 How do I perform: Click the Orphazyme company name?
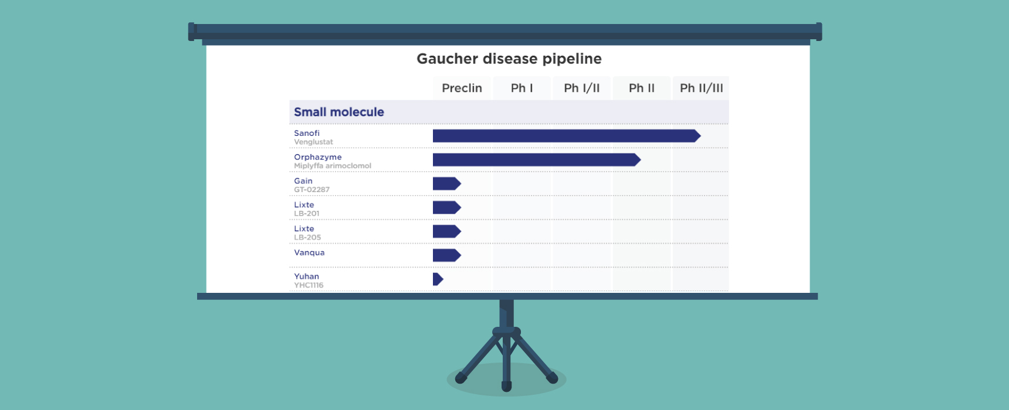317,157
